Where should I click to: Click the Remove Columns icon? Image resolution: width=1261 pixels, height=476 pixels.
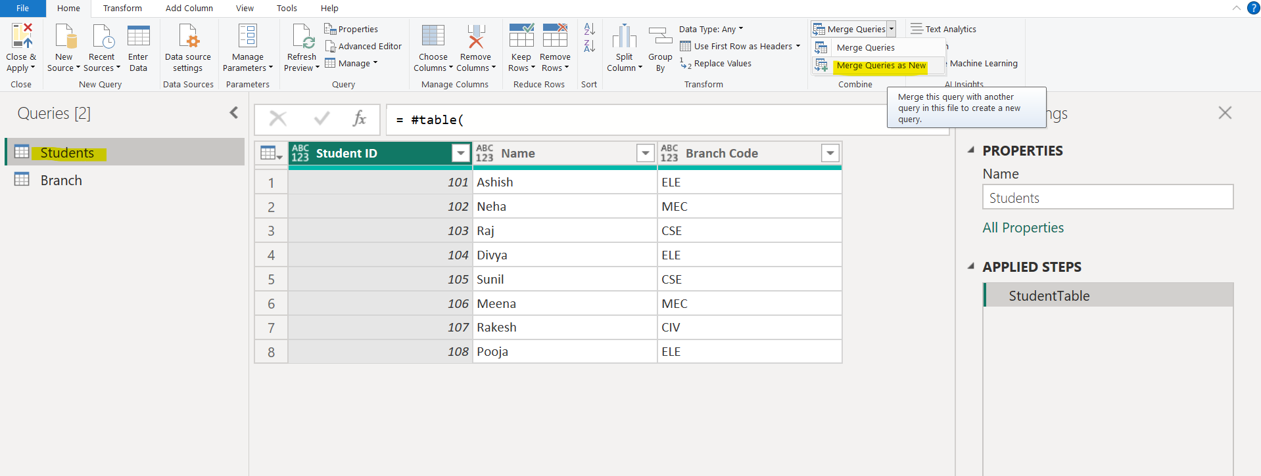point(475,37)
